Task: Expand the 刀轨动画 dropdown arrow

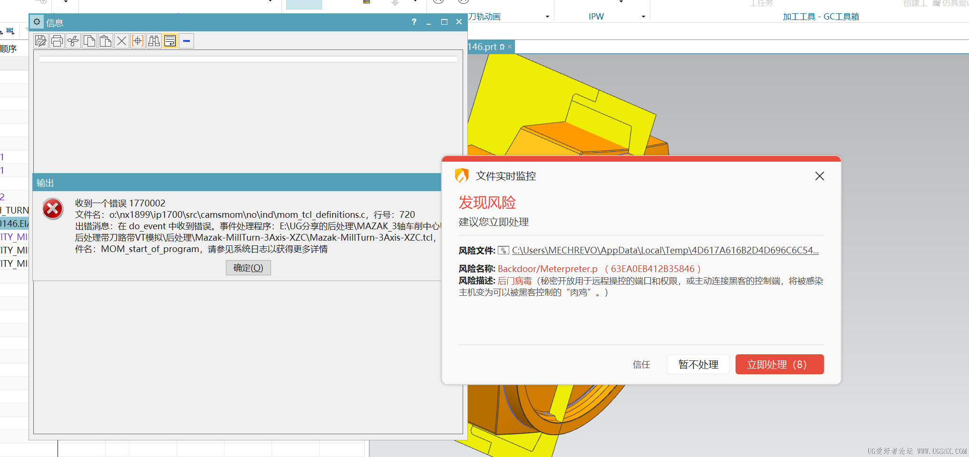Action: tap(547, 17)
